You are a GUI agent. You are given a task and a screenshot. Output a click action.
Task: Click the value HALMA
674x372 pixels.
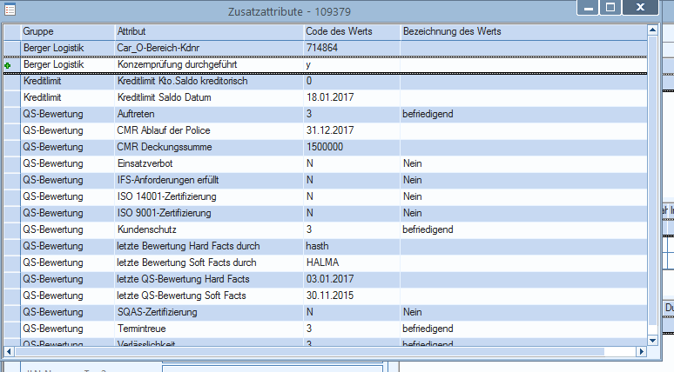[x=322, y=262]
